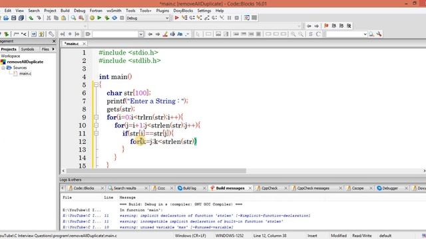The height and width of the screenshot is (239, 426).
Task: Collapse the code fold at line 5
Action: [x=96, y=85]
